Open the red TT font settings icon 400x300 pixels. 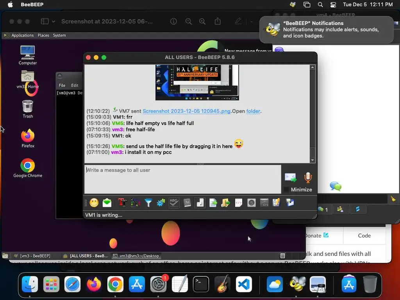click(122, 203)
